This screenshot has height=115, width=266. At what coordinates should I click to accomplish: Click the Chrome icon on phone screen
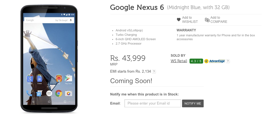coord(58,93)
